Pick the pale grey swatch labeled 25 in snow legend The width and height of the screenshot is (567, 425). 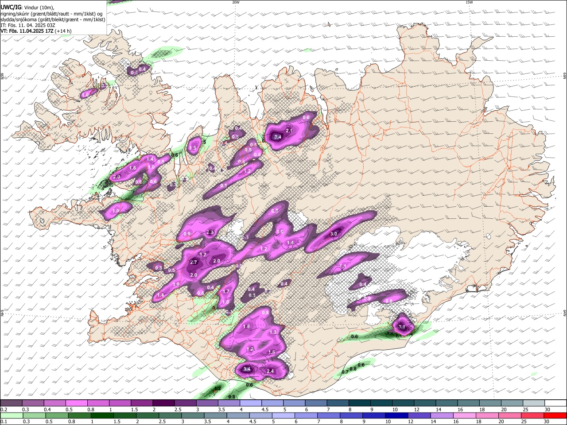pyautogui.click(x=534, y=403)
